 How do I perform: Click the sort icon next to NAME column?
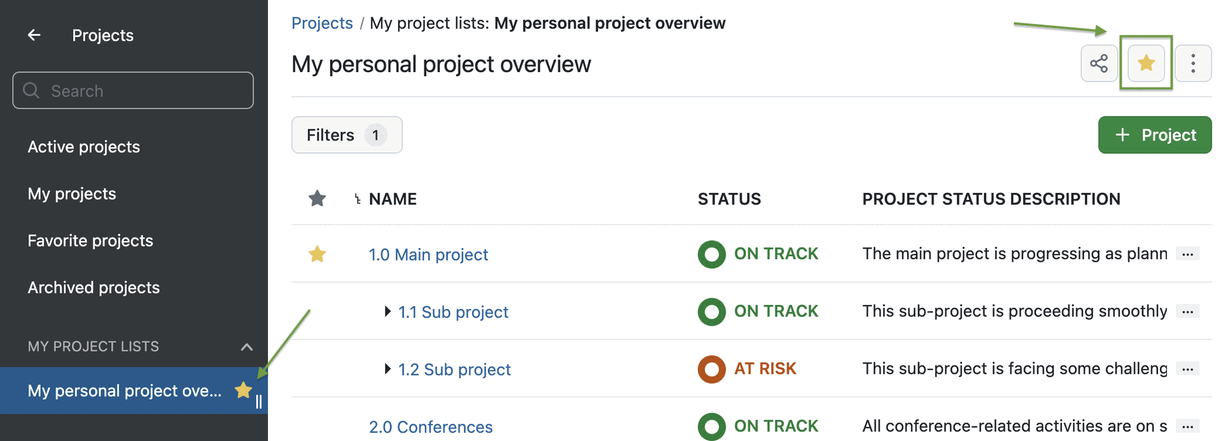(x=357, y=198)
